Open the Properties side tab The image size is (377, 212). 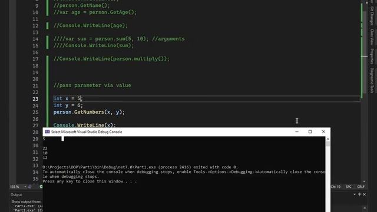coord(372,57)
